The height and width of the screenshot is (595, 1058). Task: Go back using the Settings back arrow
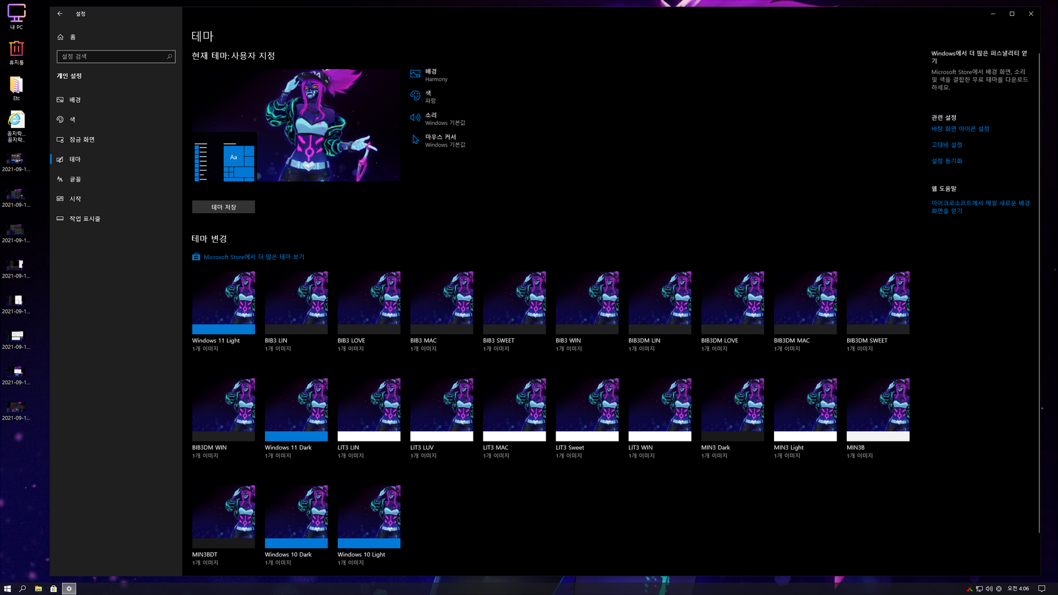pyautogui.click(x=60, y=14)
